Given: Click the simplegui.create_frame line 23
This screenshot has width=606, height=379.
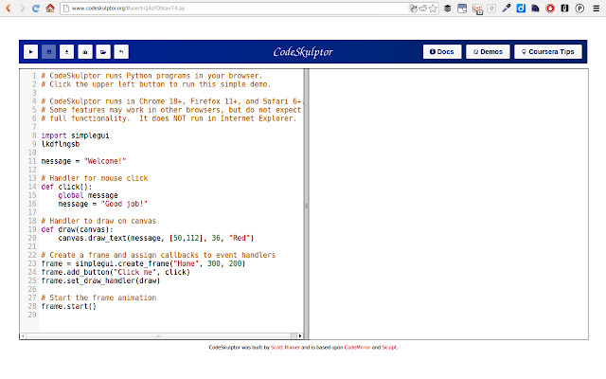Looking at the screenshot, I should click(143, 263).
